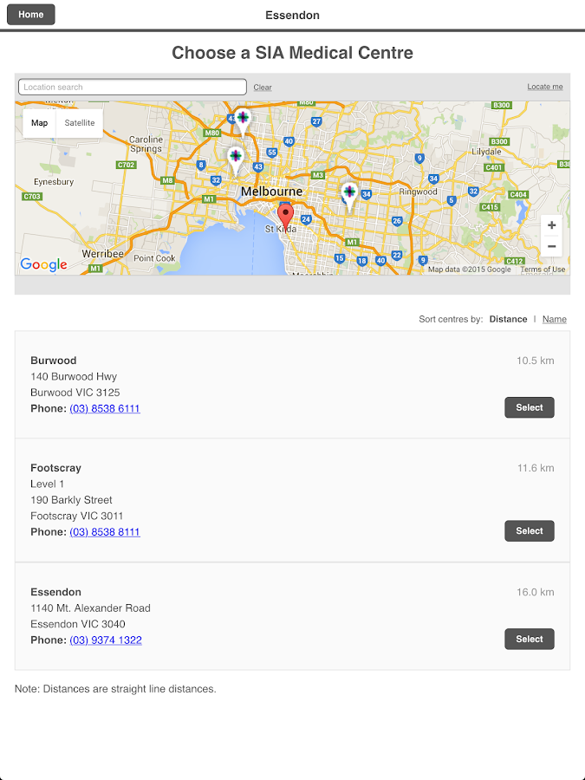
Task: Click the Werribee label on the map
Action: (102, 254)
